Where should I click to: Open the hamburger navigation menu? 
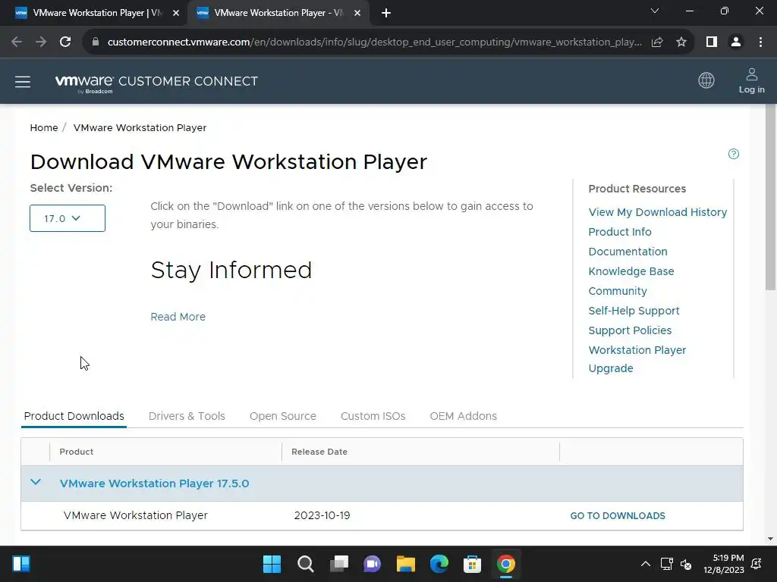(23, 82)
